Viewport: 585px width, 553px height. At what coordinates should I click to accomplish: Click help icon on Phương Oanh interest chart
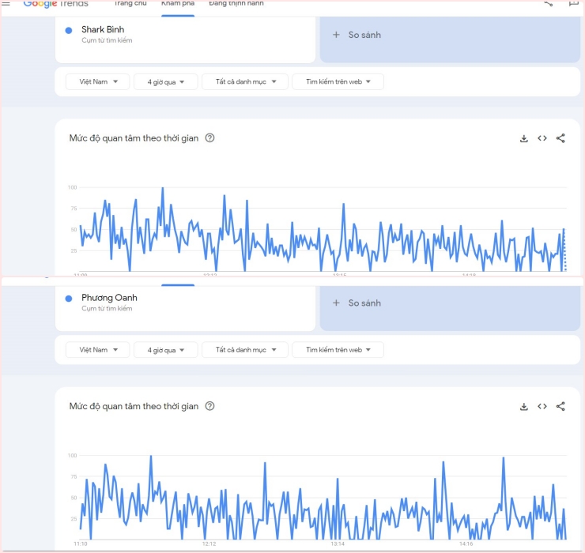[210, 406]
